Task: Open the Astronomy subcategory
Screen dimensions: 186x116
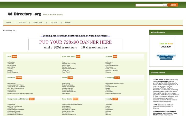Action: 109,62
